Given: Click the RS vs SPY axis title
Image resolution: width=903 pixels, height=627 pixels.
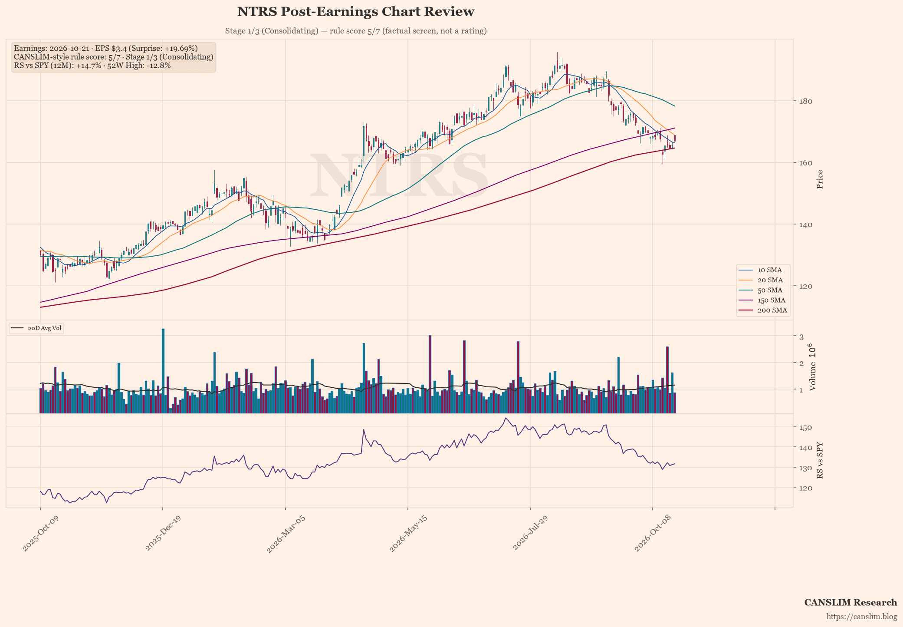Looking at the screenshot, I should (x=820, y=461).
